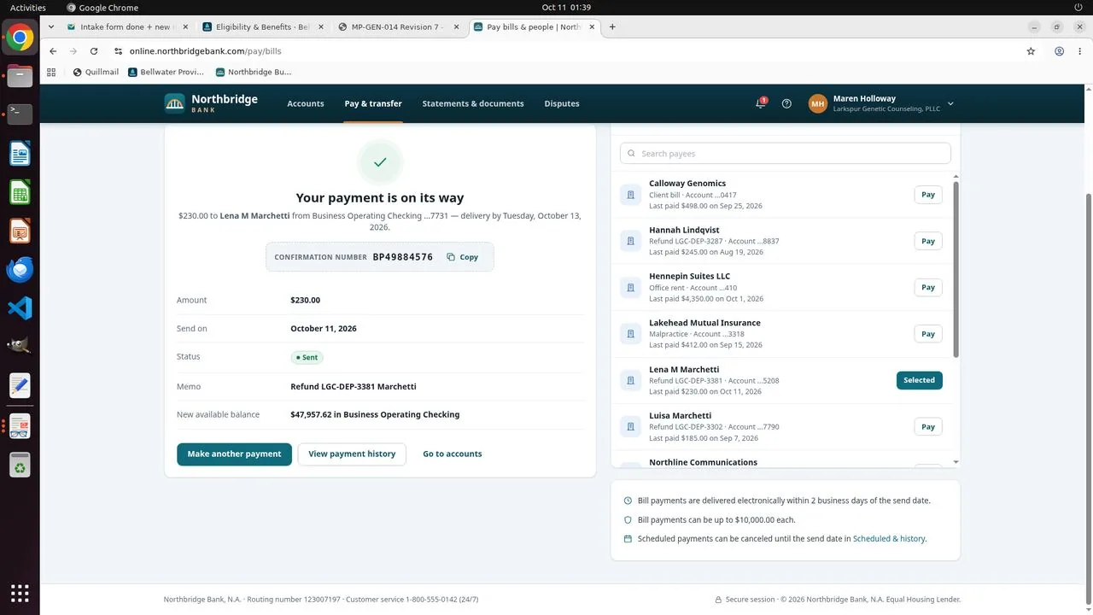This screenshot has width=1093, height=615.
Task: Switch to the MP-GEN-014 Revision 7 tab
Action: 399,26
